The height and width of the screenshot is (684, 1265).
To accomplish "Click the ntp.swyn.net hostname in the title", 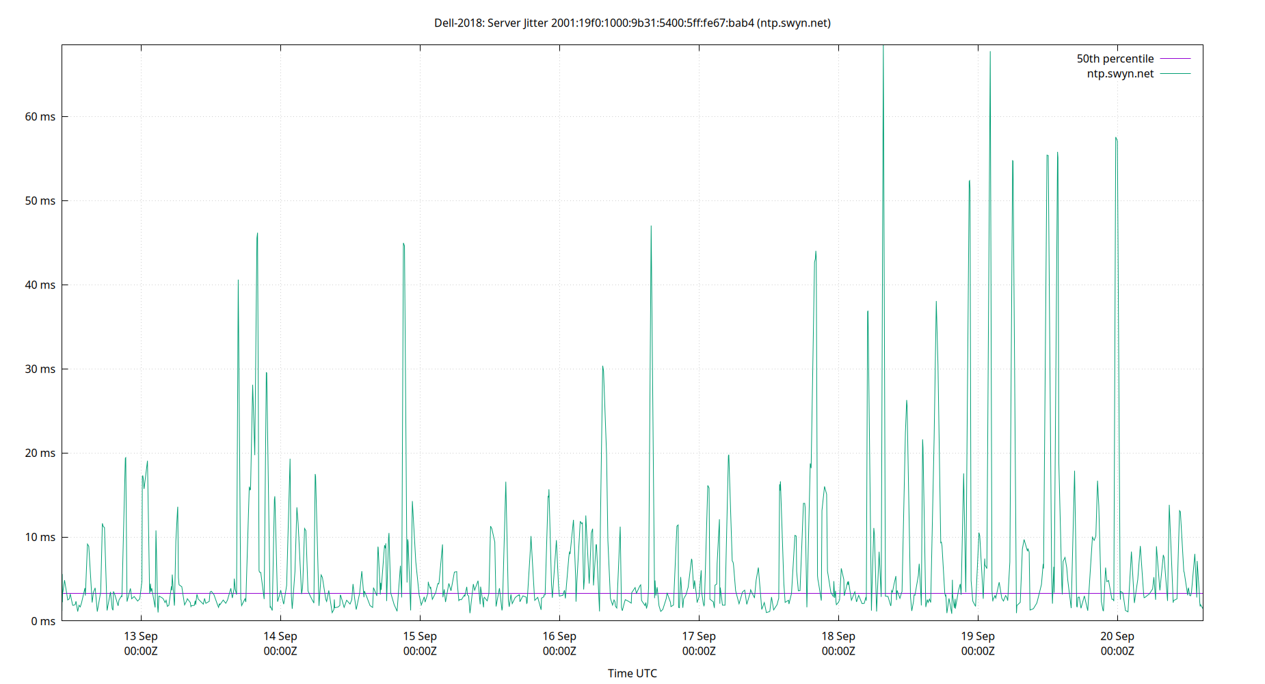I will click(795, 23).
